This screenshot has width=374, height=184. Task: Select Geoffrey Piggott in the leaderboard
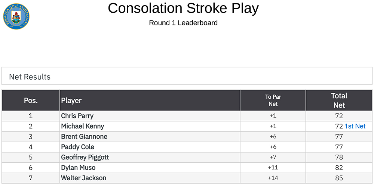pyautogui.click(x=85, y=157)
